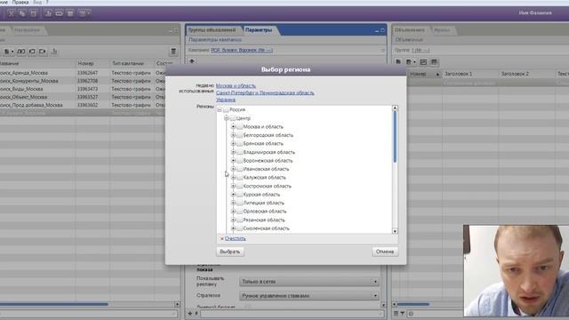
Task: Click the vertical scrollbar thumb in region list
Action: pos(395,136)
